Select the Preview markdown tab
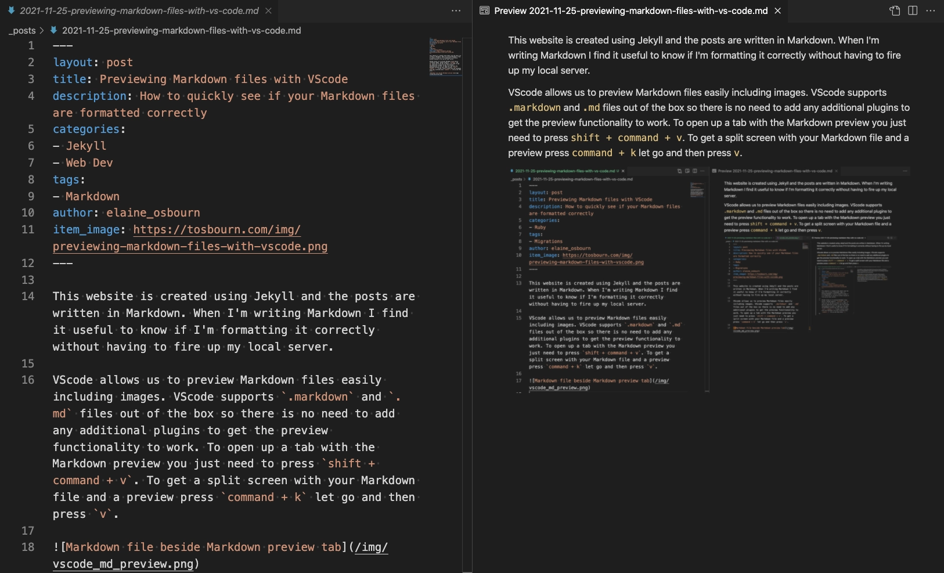The image size is (944, 573). (630, 11)
